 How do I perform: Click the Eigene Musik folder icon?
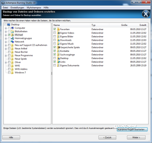[x=58, y=44]
